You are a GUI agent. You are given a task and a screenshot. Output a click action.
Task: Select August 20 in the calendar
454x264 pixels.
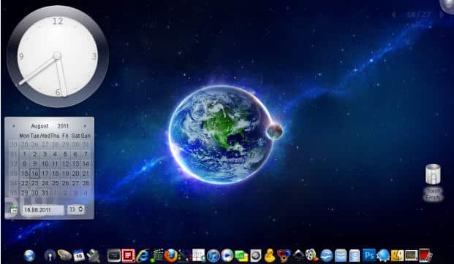(75, 174)
